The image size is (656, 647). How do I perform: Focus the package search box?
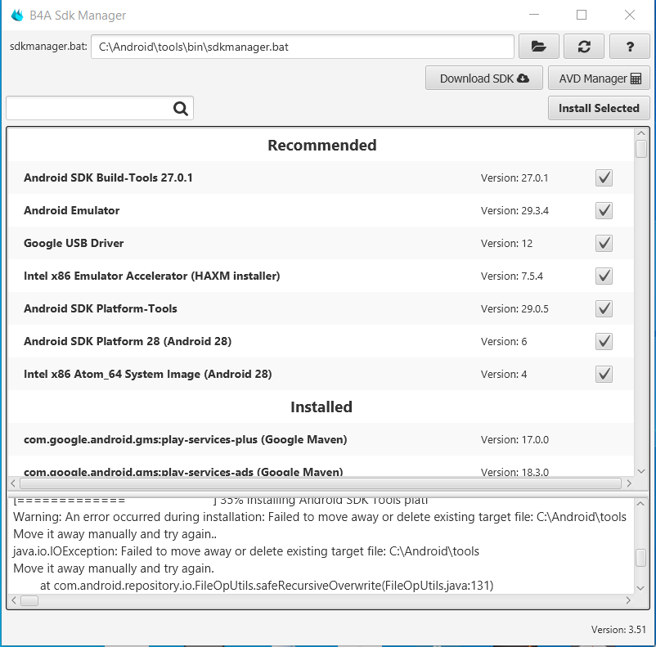point(90,108)
